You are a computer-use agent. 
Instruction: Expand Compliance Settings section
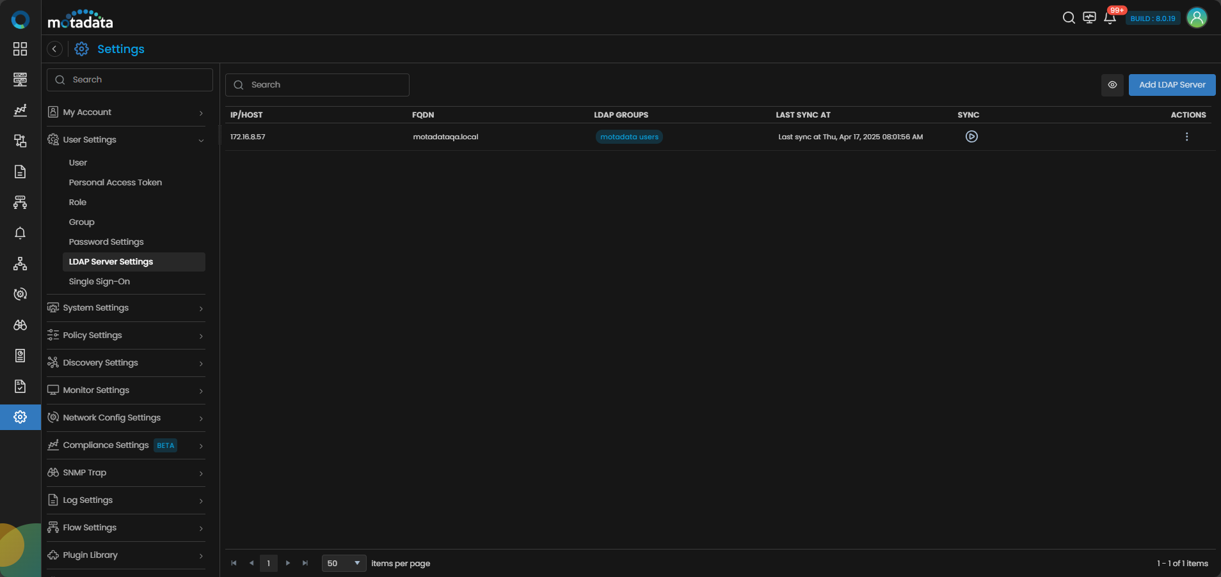[126, 445]
